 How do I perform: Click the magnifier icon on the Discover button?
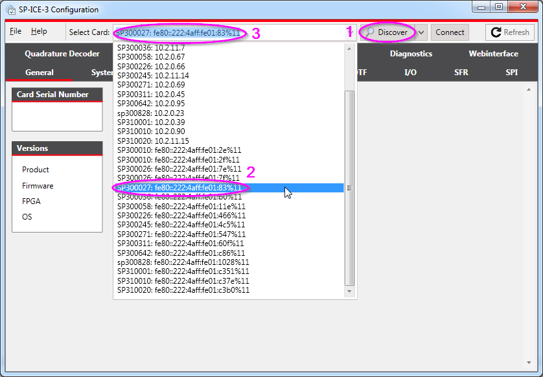(369, 32)
